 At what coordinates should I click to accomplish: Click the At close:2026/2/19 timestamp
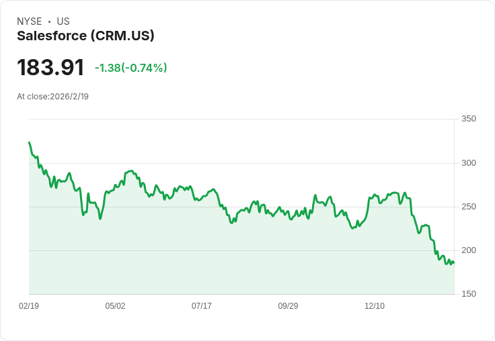point(52,97)
